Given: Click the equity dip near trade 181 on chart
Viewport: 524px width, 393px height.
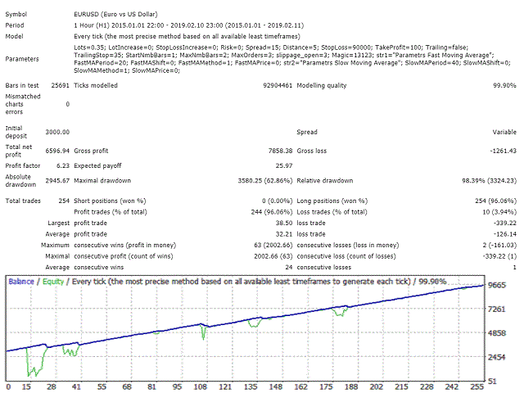Looking at the screenshot, I should click(340, 314).
